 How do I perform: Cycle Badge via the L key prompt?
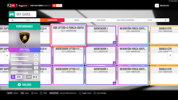point(95,93)
